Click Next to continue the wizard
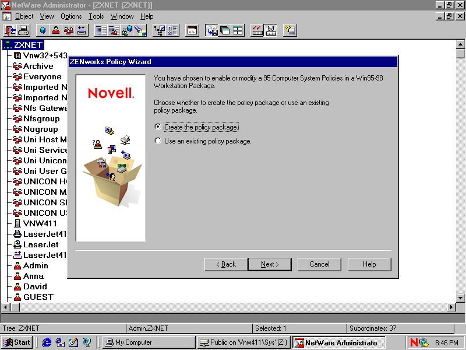 coord(270,264)
